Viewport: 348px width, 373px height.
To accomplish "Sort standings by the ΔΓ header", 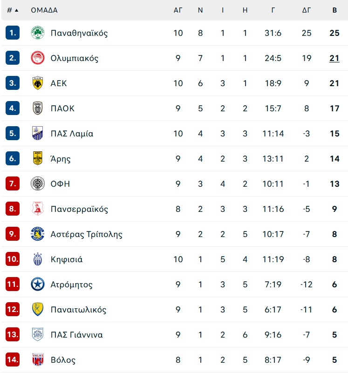I will coord(307,10).
